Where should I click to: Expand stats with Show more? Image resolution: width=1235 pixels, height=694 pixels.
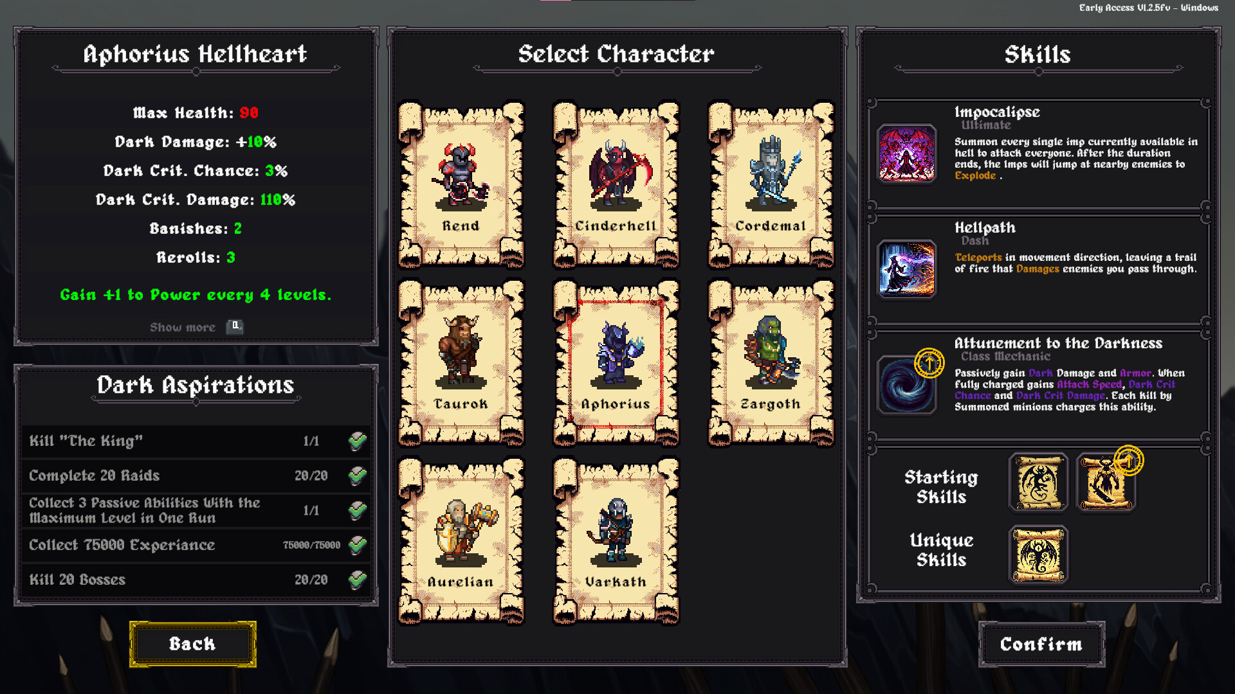pyautogui.click(x=183, y=327)
